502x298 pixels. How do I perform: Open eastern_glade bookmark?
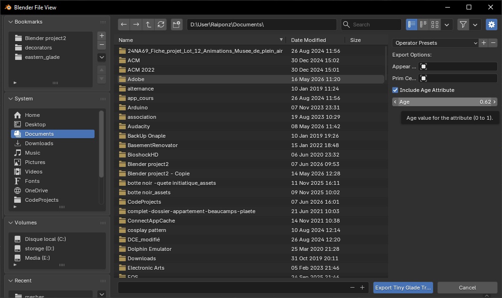pos(51,57)
